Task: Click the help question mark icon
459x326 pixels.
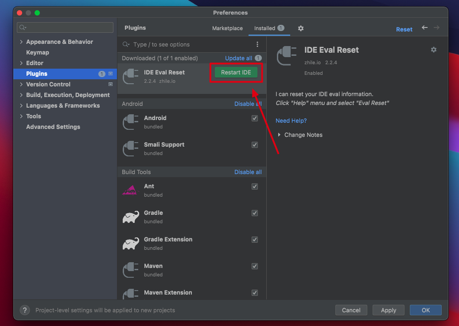Action: click(25, 310)
